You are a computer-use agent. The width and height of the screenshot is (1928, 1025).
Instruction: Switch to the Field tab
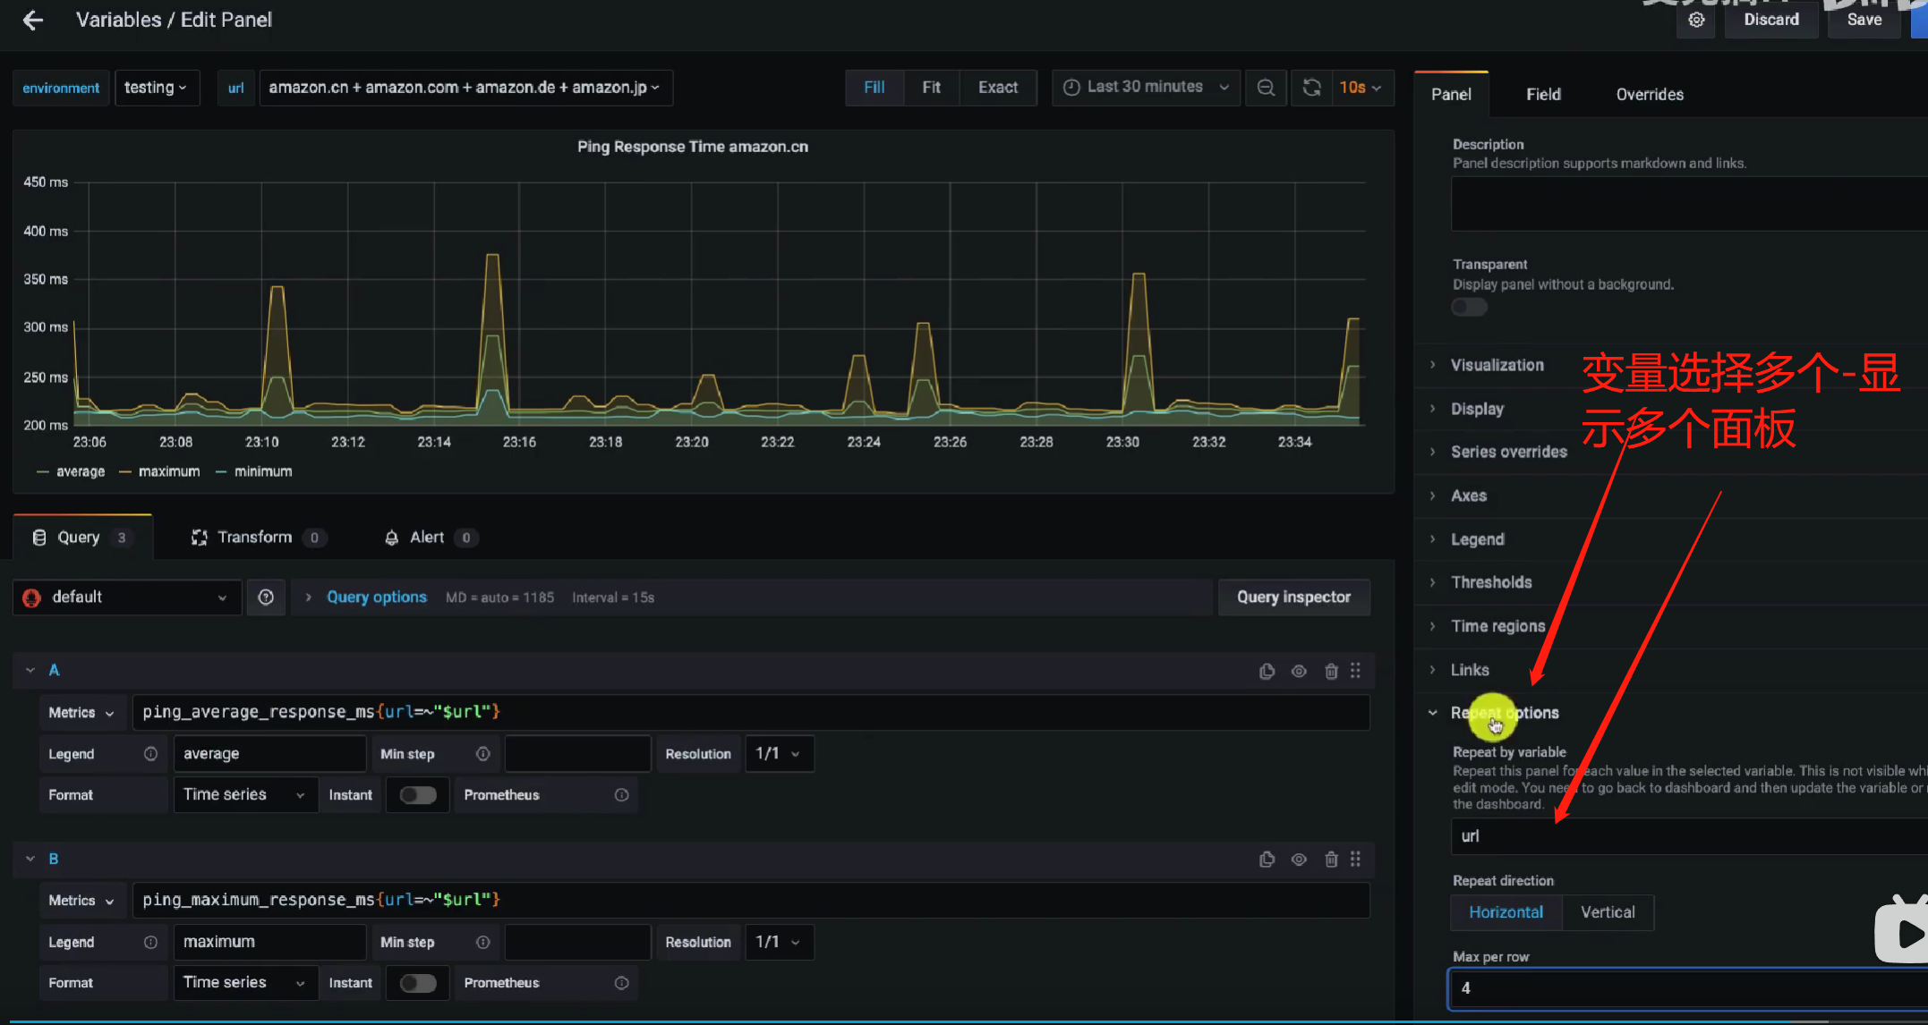(x=1543, y=94)
